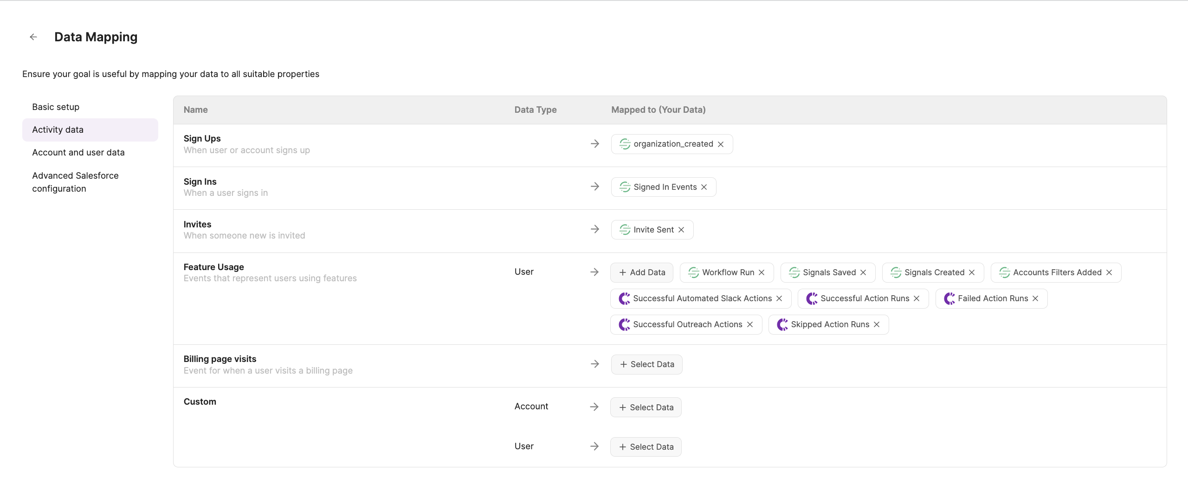Click the X on Signals Saved
Viewport: 1188px width, 504px height.
coord(863,272)
